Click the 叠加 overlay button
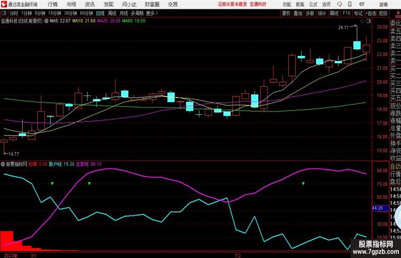 (298, 13)
